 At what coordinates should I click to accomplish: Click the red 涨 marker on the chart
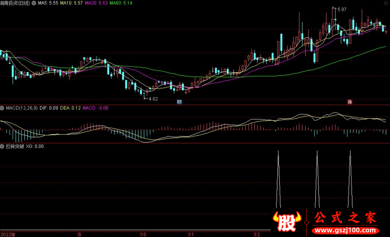tap(350, 102)
